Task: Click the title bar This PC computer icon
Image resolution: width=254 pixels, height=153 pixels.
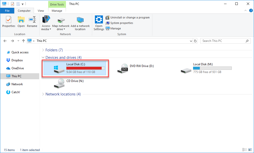Action: (4, 4)
